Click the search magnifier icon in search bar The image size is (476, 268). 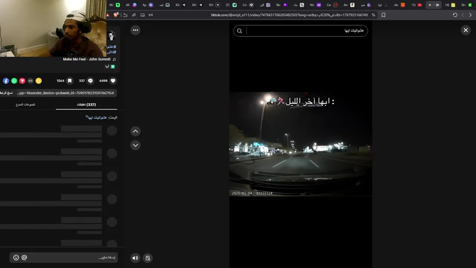coord(239,31)
